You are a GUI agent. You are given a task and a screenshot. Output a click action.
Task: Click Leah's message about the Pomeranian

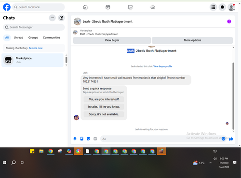[x=136, y=80]
